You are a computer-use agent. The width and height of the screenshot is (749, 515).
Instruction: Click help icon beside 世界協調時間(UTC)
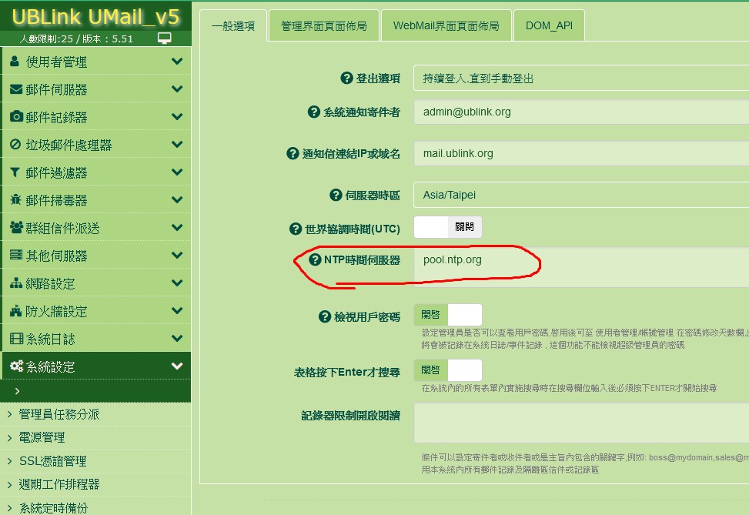[295, 229]
